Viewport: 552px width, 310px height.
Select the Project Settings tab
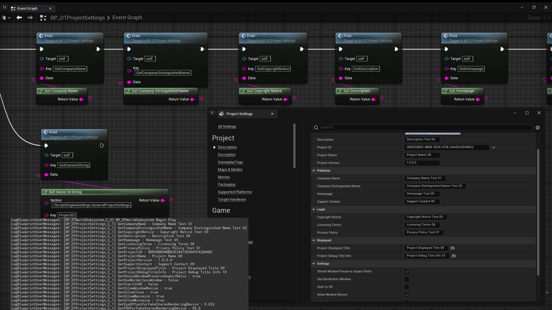click(239, 114)
